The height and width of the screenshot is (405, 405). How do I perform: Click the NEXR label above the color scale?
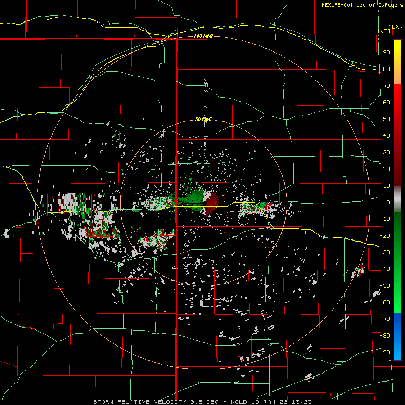pos(396,27)
